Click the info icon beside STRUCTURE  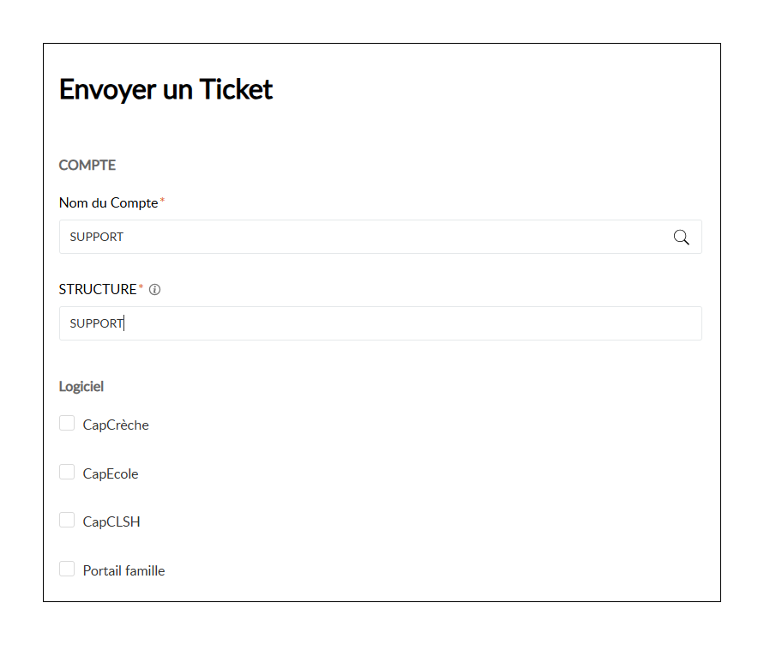point(154,290)
